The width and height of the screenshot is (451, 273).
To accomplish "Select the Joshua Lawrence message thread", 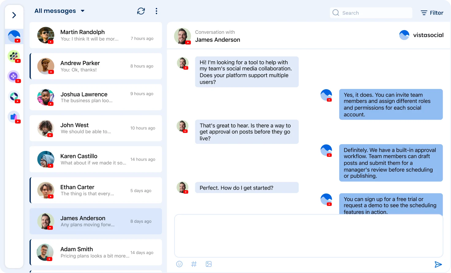I will [x=96, y=97].
